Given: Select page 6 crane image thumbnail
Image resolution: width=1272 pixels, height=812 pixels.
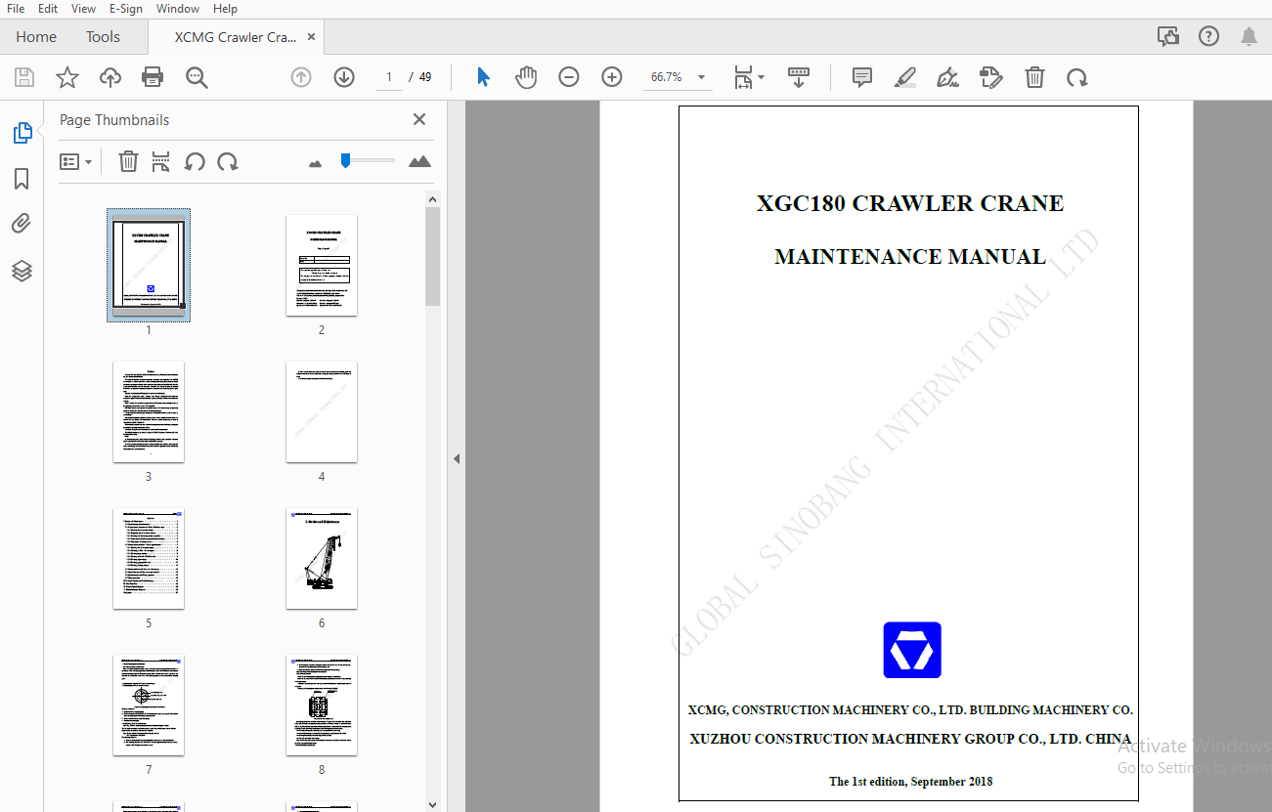Looking at the screenshot, I should (322, 559).
